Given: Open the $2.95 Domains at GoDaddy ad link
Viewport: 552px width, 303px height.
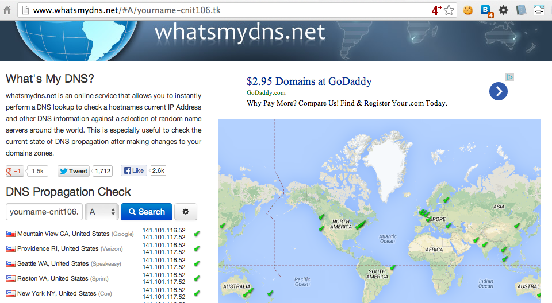Looking at the screenshot, I should tap(309, 81).
